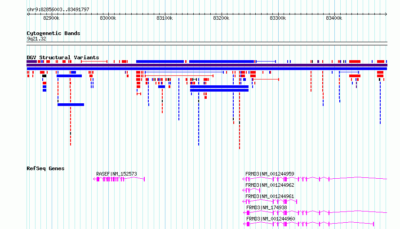Click the RASEF gene exon structure glyph
The image size is (400, 229).
[119, 179]
